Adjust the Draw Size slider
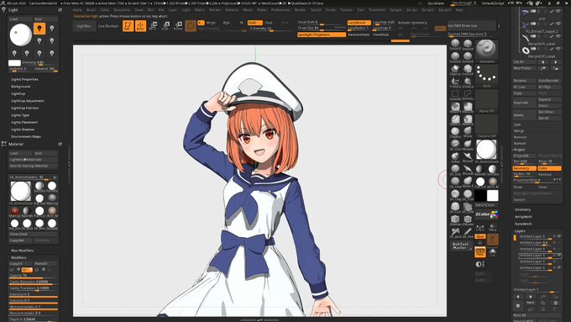The height and width of the screenshot is (322, 571). tap(322, 28)
